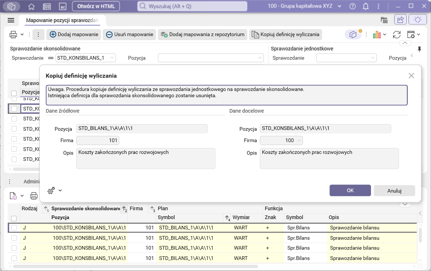The width and height of the screenshot is (431, 271).
Task: Click Dodaj mapowania z repozytorium toolbar item
Action: [203, 35]
